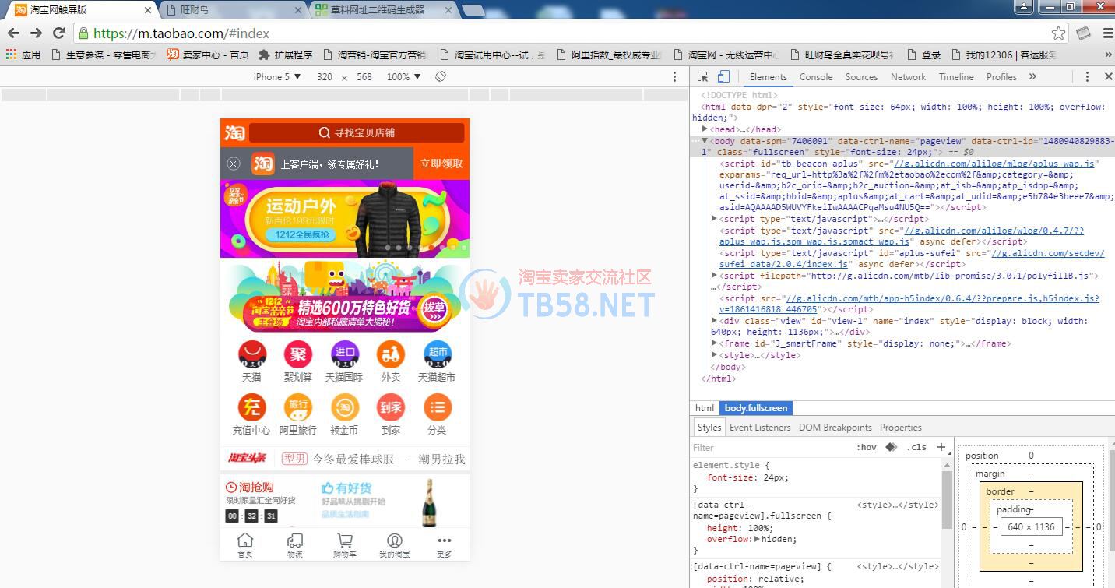The height and width of the screenshot is (588, 1115).
Task: Show more DevTools tabs chevron
Action: (1032, 76)
